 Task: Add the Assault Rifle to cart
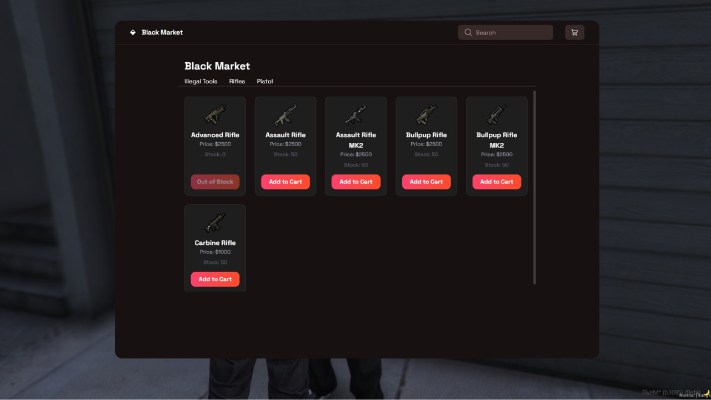[x=286, y=182]
